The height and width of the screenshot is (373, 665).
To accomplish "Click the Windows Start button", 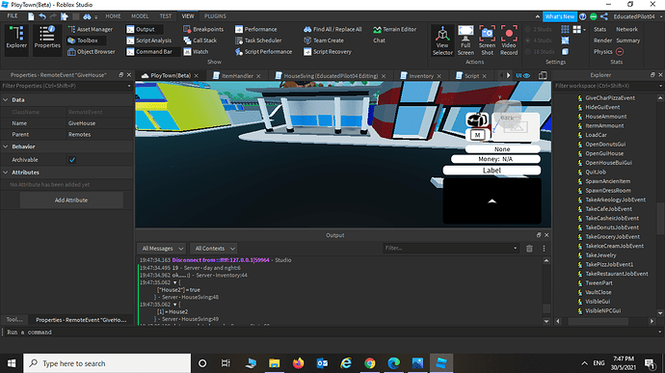I will coord(12,363).
